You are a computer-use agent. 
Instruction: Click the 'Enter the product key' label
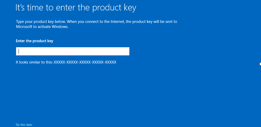tap(34, 41)
